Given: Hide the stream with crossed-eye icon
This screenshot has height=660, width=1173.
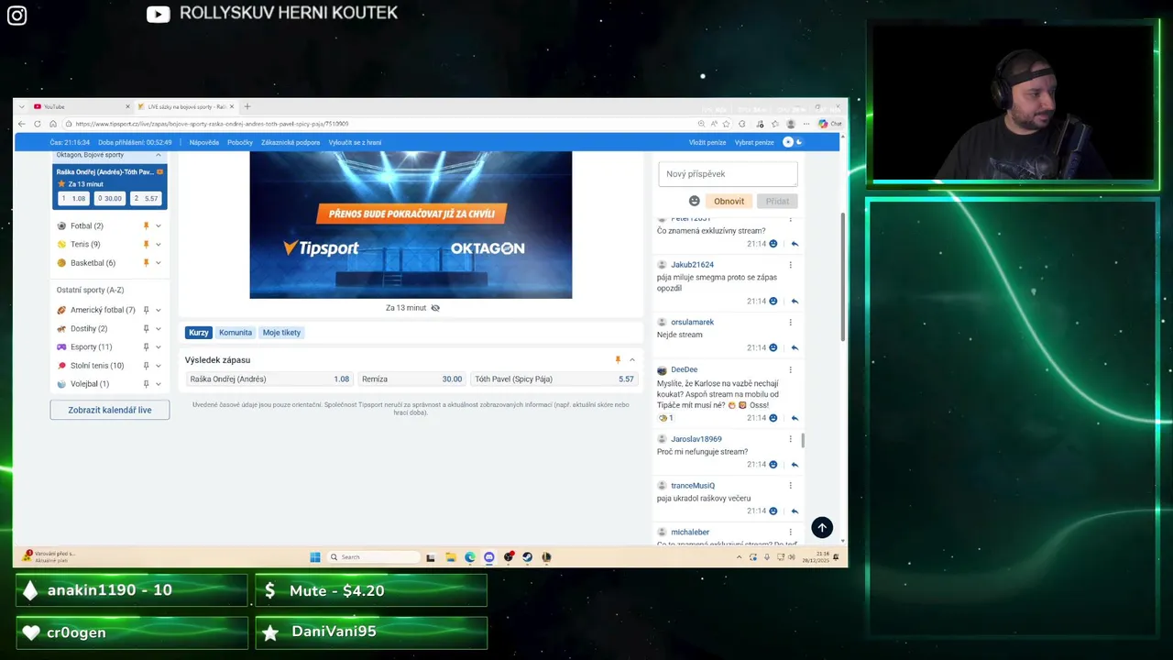Looking at the screenshot, I should 435,308.
